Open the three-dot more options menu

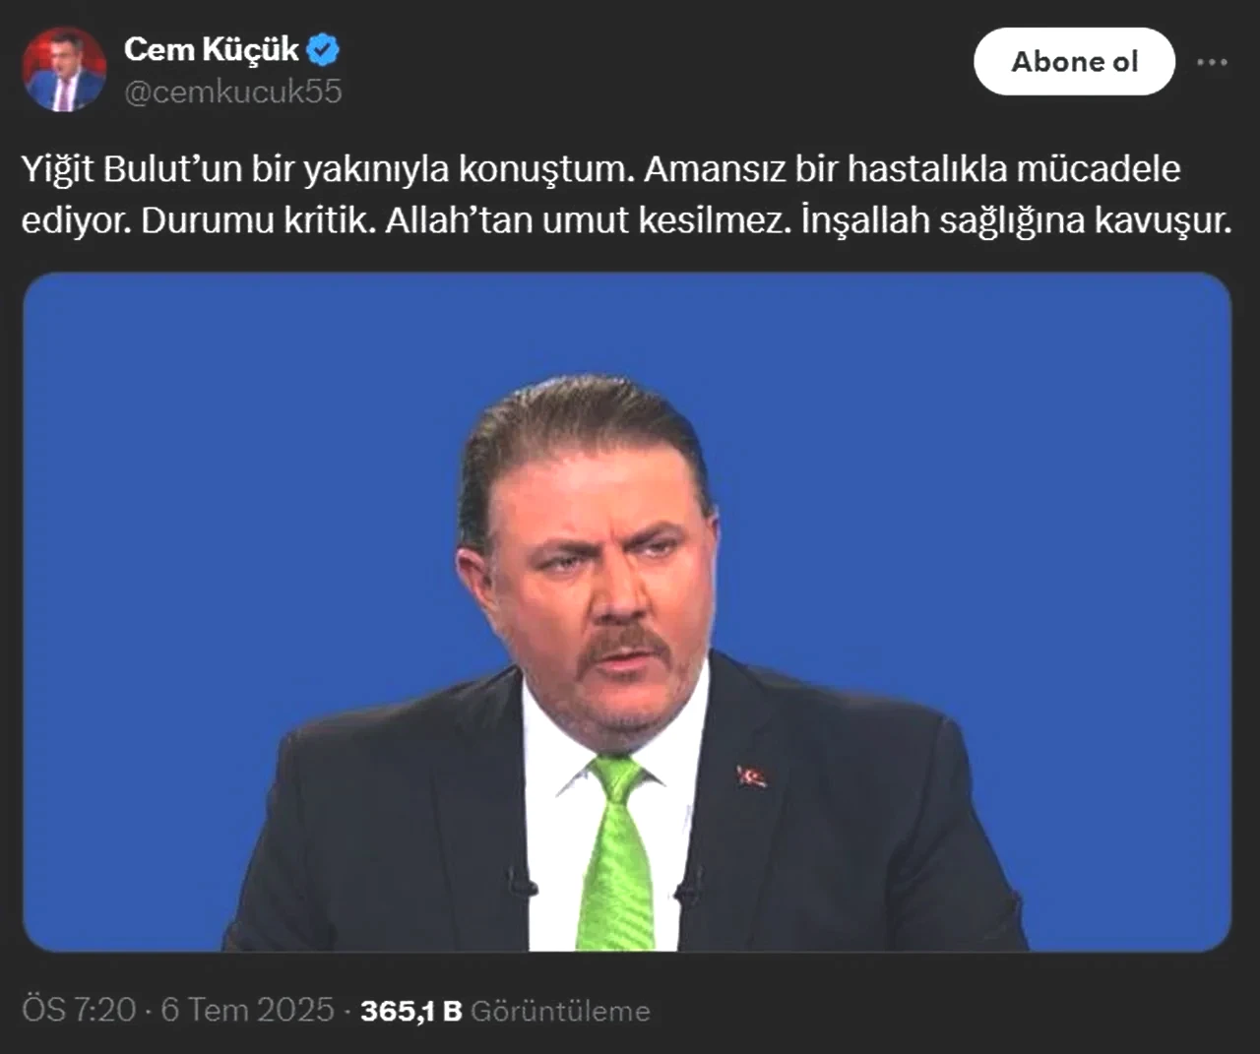point(1212,62)
